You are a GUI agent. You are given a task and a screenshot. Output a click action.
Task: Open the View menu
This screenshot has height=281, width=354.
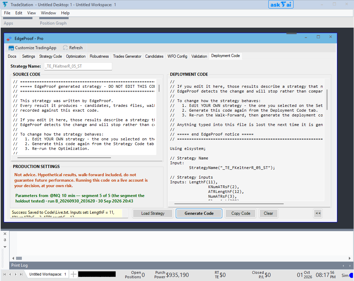[x=32, y=13]
